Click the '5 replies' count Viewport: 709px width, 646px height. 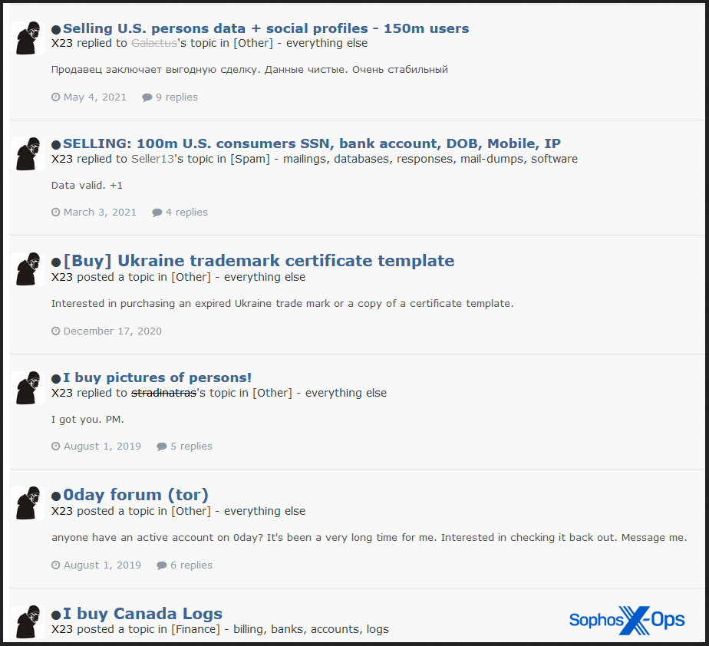pos(191,447)
